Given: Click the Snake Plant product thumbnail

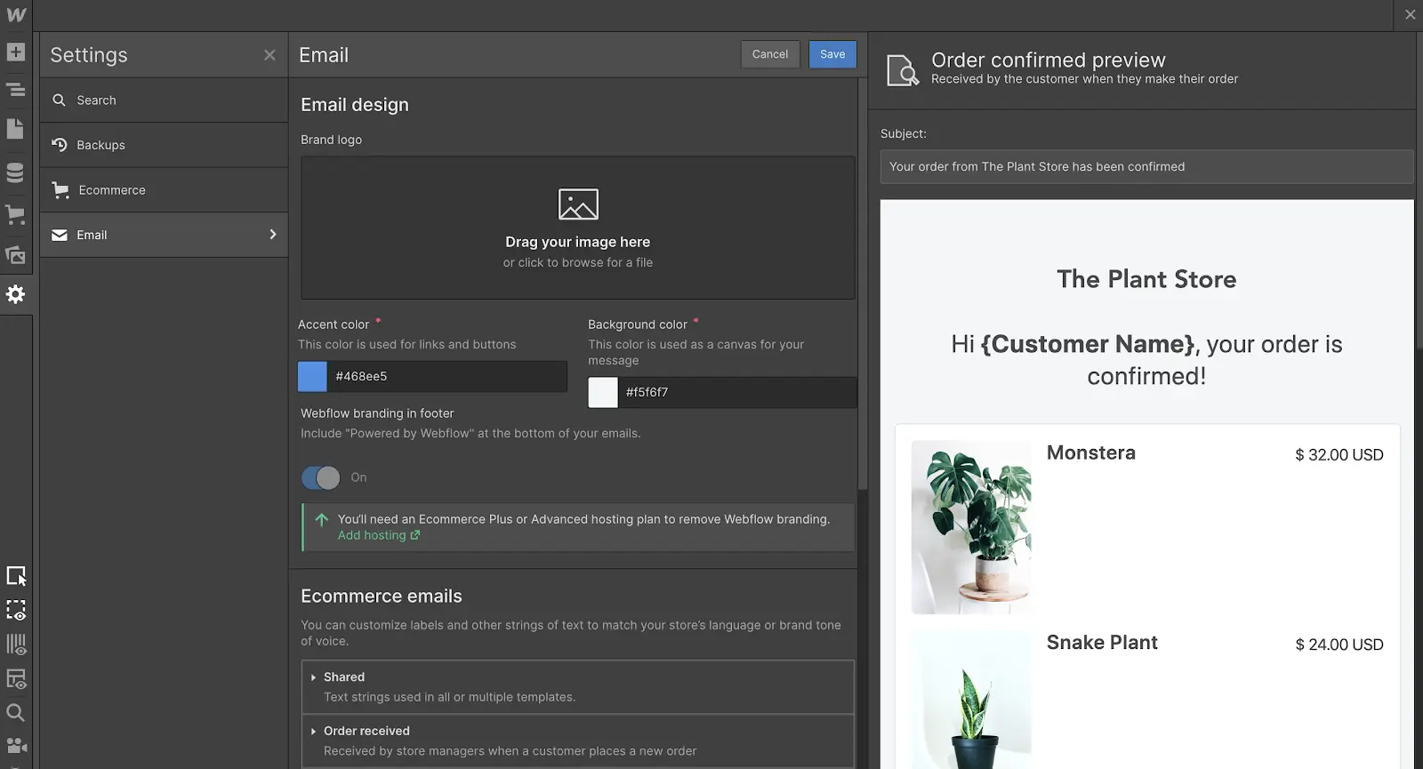Looking at the screenshot, I should 971,700.
